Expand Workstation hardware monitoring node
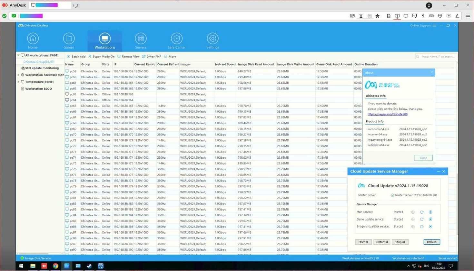 [18, 75]
